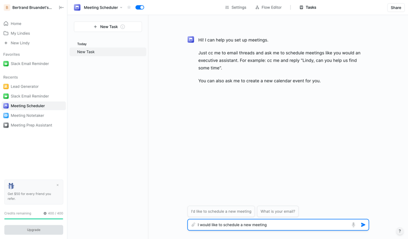This screenshot has height=239, width=408.
Task: Click the credits coin icon
Action: coord(45,213)
